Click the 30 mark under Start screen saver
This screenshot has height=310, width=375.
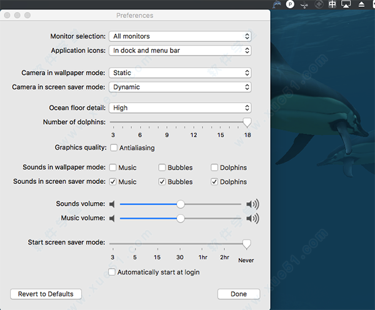[x=180, y=257]
